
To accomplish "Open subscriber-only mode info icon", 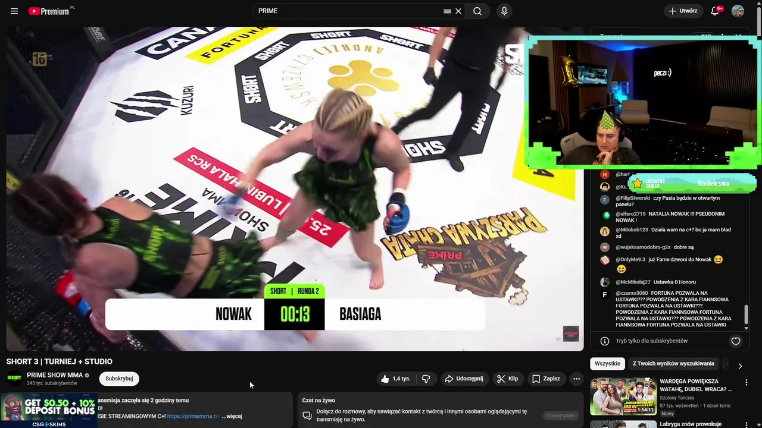I will pyautogui.click(x=605, y=341).
